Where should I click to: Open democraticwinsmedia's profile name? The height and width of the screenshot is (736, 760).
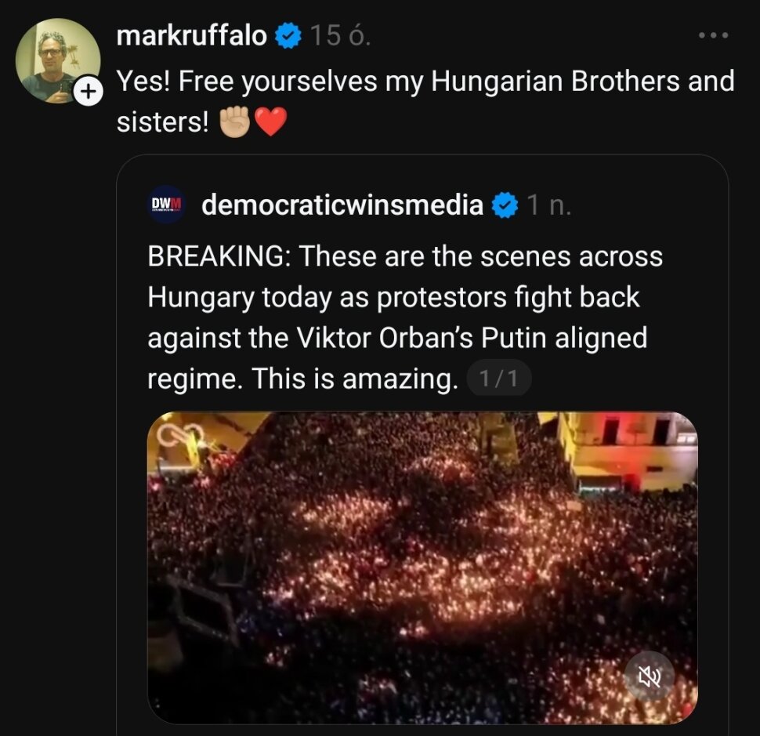click(x=342, y=205)
